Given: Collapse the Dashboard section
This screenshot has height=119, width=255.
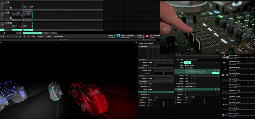Looking at the screenshot, I should coord(139,46).
